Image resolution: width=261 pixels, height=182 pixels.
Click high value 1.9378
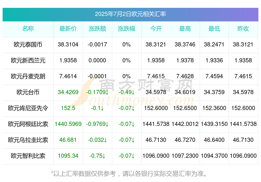click(185, 60)
